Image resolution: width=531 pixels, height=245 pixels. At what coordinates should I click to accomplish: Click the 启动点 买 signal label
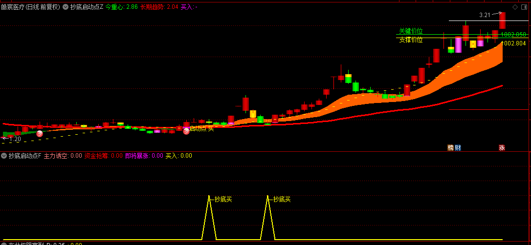pyautogui.click(x=202, y=128)
